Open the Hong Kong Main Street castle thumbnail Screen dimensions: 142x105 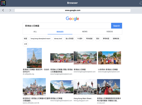coord(85,87)
